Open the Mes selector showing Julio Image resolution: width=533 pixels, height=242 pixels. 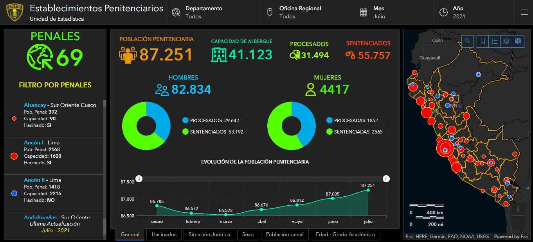[x=394, y=12]
